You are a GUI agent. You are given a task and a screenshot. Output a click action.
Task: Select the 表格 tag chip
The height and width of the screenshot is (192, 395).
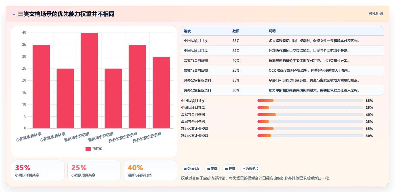coord(212,168)
